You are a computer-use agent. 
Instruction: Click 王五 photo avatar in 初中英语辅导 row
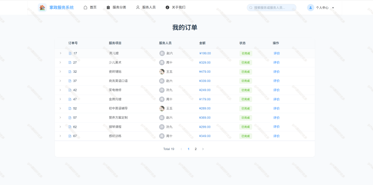tap(162, 109)
